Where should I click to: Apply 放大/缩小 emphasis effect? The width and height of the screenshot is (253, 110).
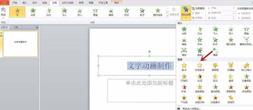(246, 67)
